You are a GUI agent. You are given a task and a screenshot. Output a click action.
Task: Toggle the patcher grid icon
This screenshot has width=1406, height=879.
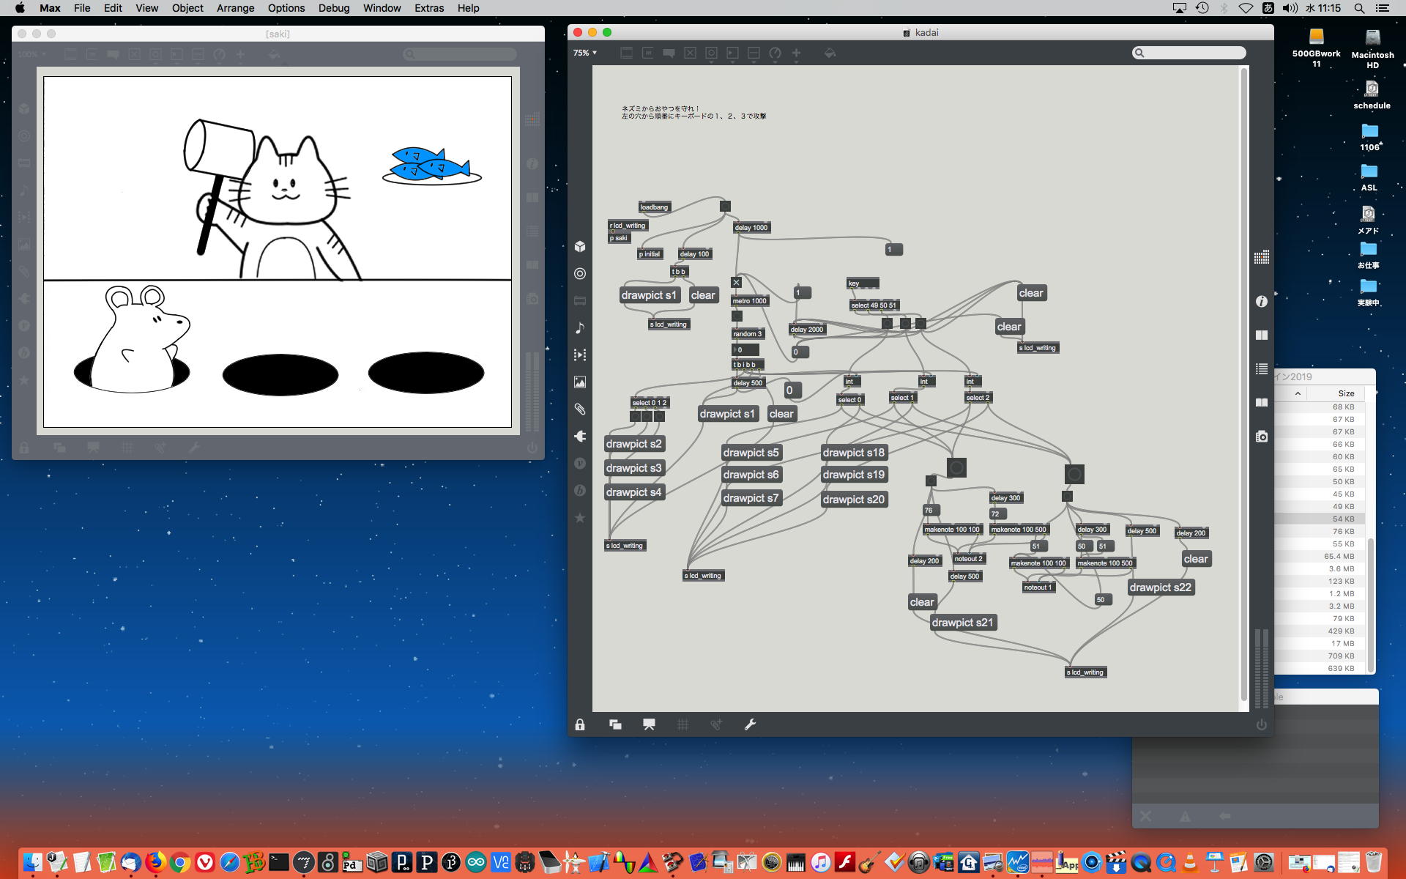[682, 724]
